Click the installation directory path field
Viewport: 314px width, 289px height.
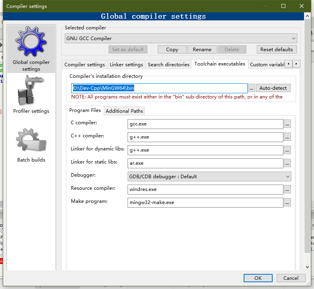(159, 88)
